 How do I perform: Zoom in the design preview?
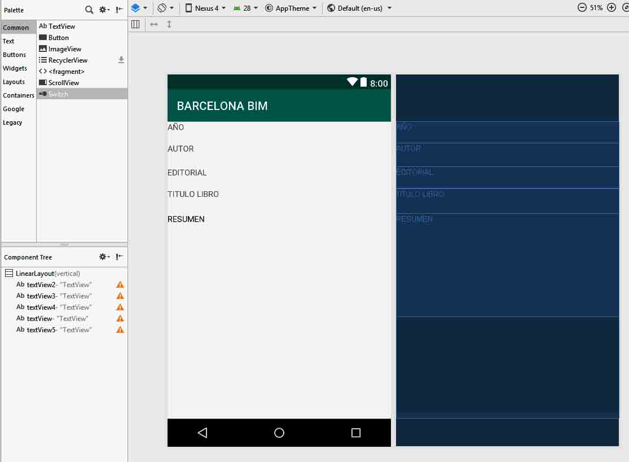coord(611,8)
